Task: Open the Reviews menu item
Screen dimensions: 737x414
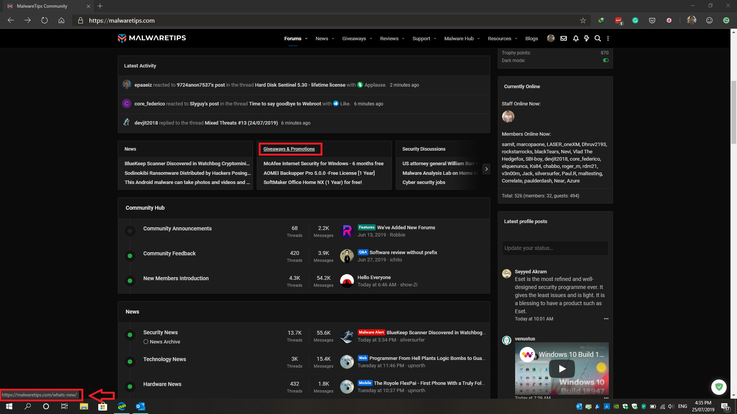Action: click(x=389, y=39)
